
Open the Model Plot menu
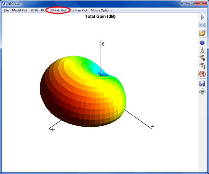coord(19,10)
